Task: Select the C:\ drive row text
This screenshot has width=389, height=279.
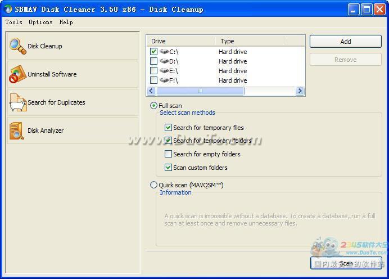Action: [174, 52]
